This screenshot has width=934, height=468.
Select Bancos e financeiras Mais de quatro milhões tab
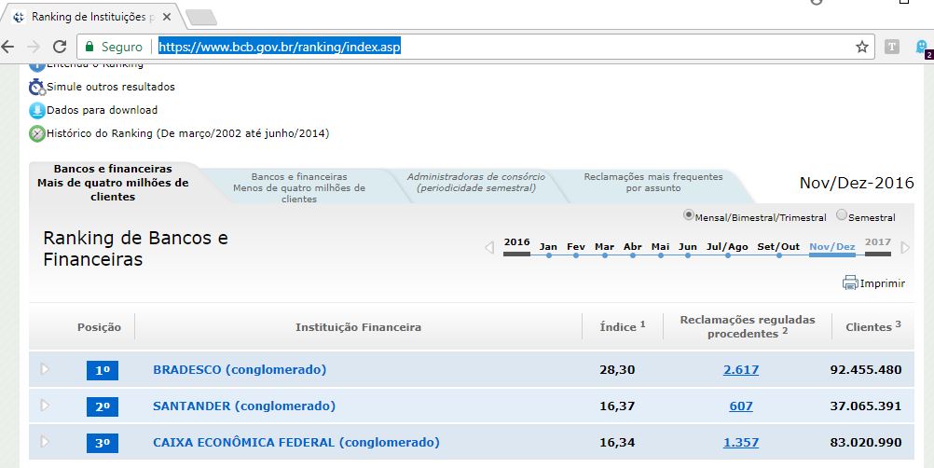point(113,183)
